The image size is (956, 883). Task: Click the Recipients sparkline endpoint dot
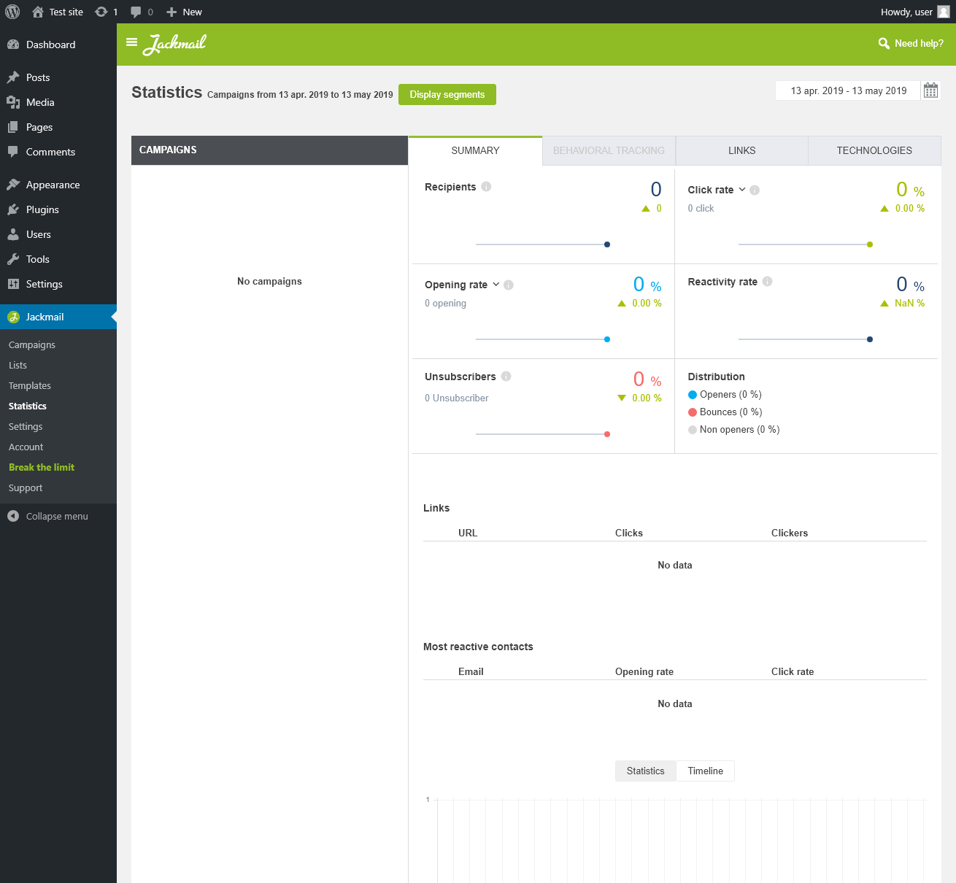click(607, 244)
